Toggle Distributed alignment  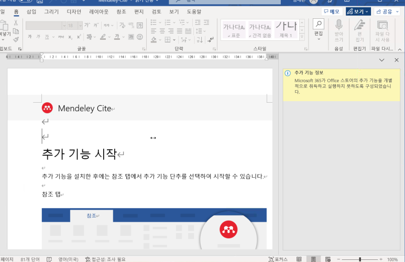click(188, 31)
